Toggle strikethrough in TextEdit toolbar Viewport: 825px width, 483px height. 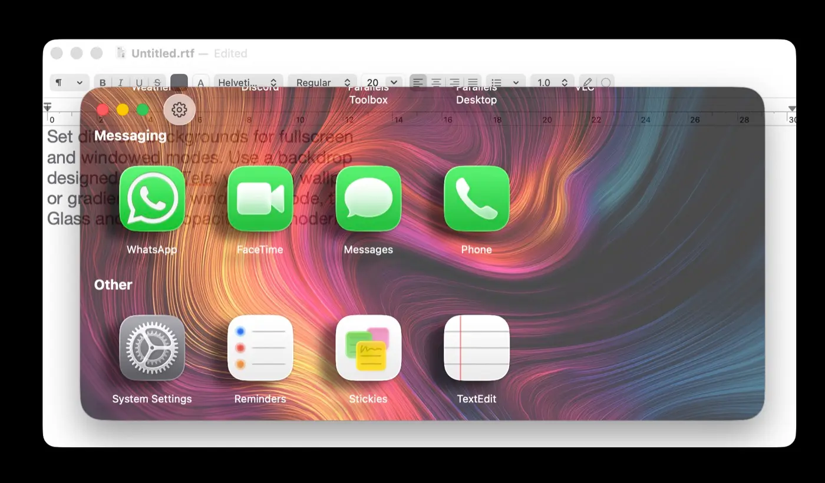(157, 82)
